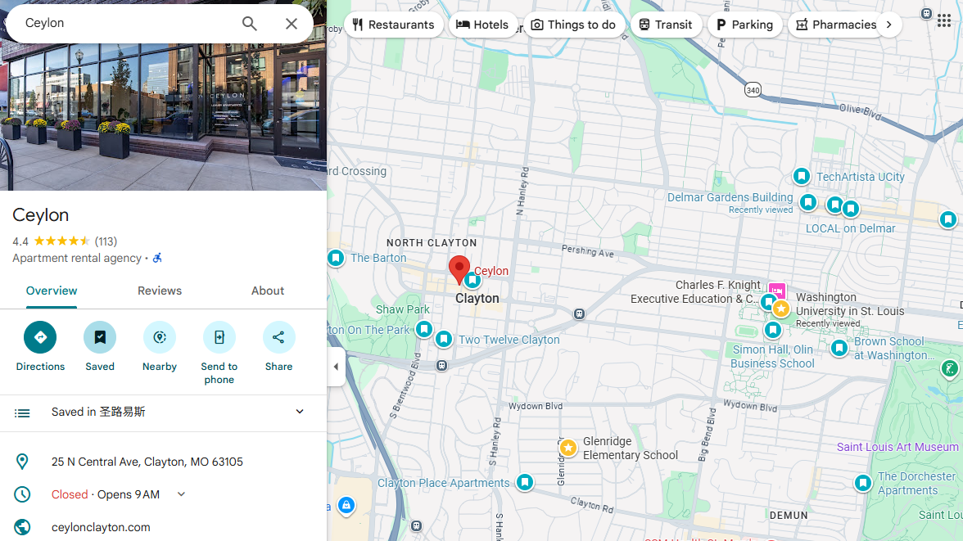The image size is (963, 541).
Task: Expand the opening hours dropdown
Action: pyautogui.click(x=182, y=494)
